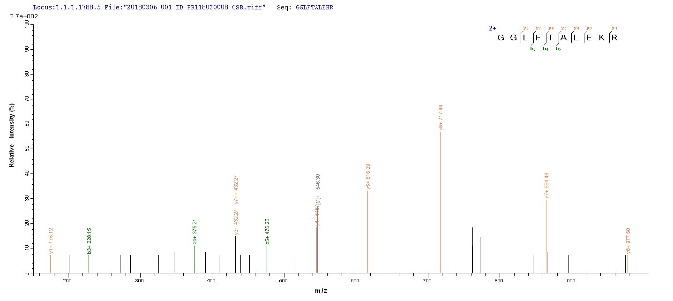Viewport: 673px width, 301px height.
Task: Click the green b4+ 375.21 label
Action: 194,232
